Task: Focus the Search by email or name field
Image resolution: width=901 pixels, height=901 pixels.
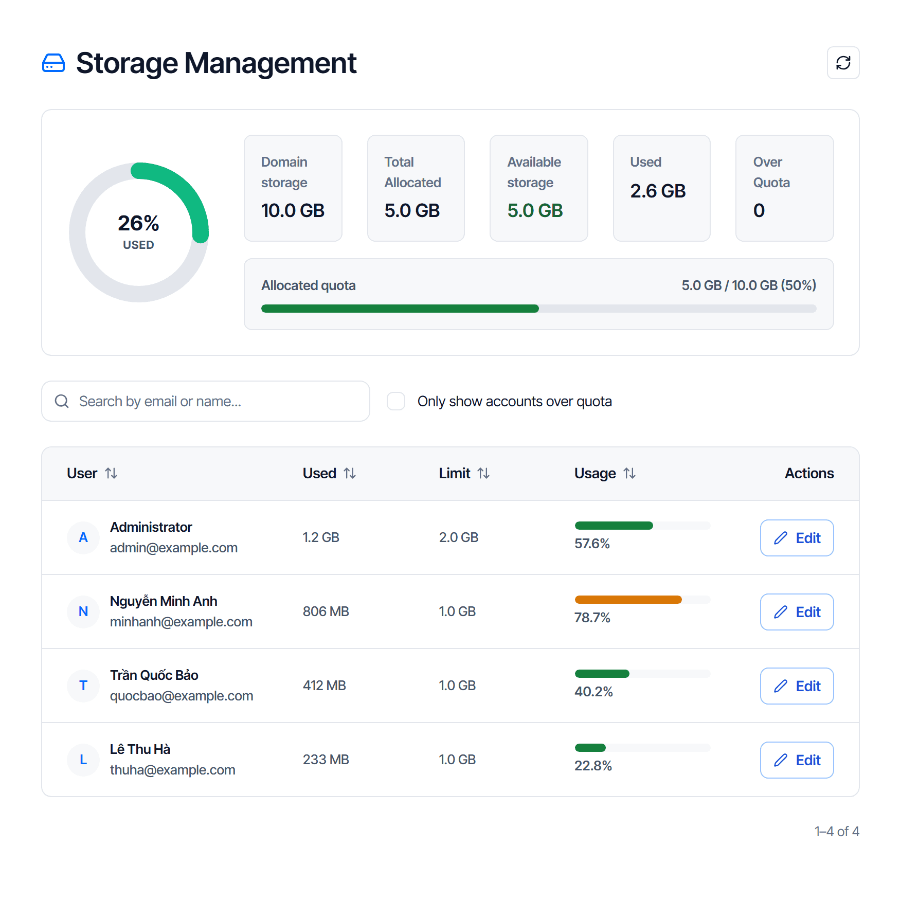Action: click(x=206, y=401)
